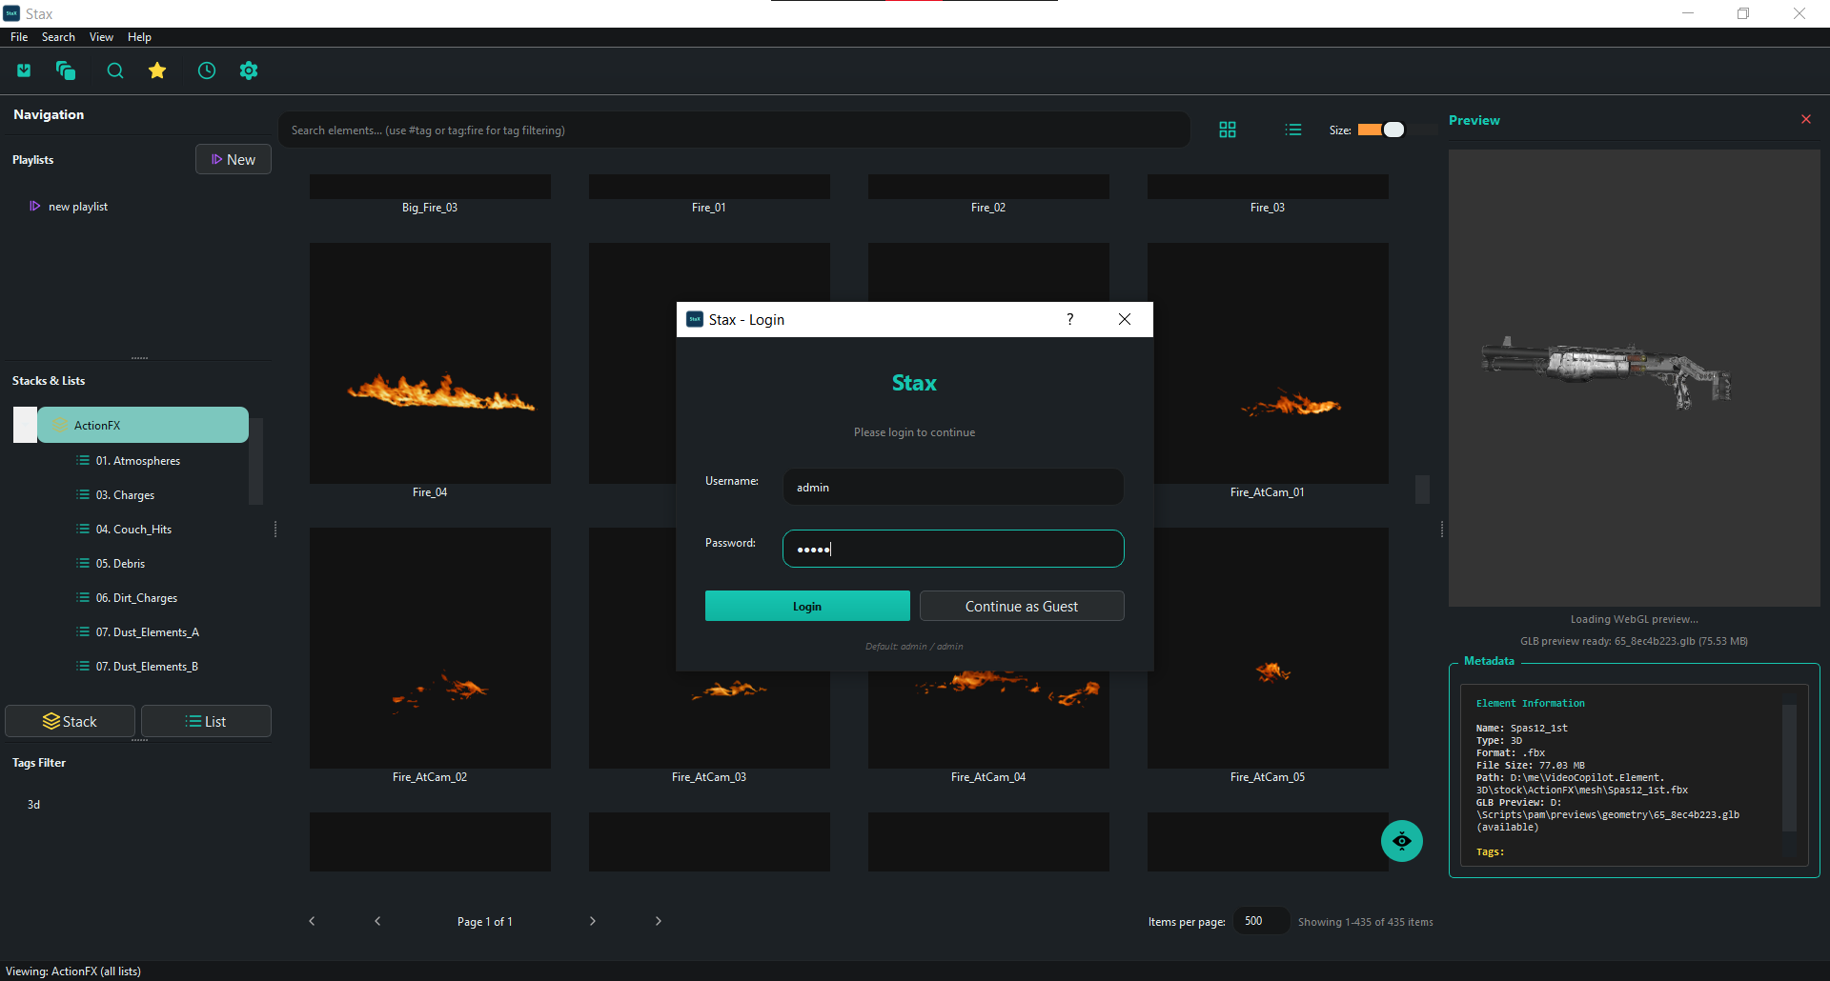Toggle the round eye visibility button
Viewport: 1830px width, 981px height.
pyautogui.click(x=1401, y=841)
